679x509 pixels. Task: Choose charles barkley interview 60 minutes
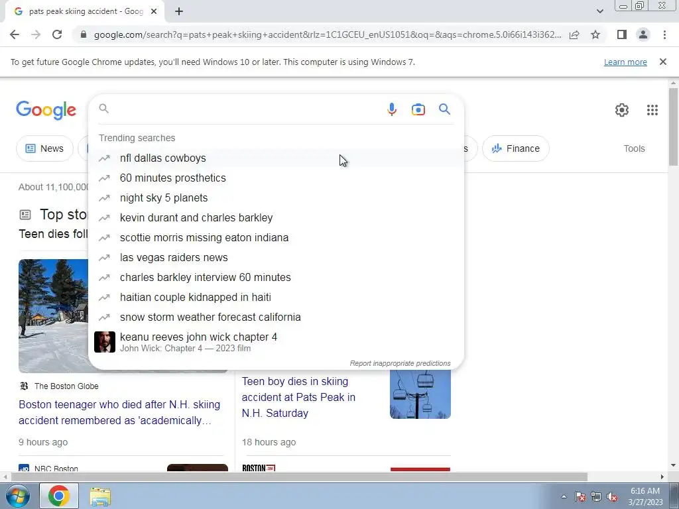(276, 278)
